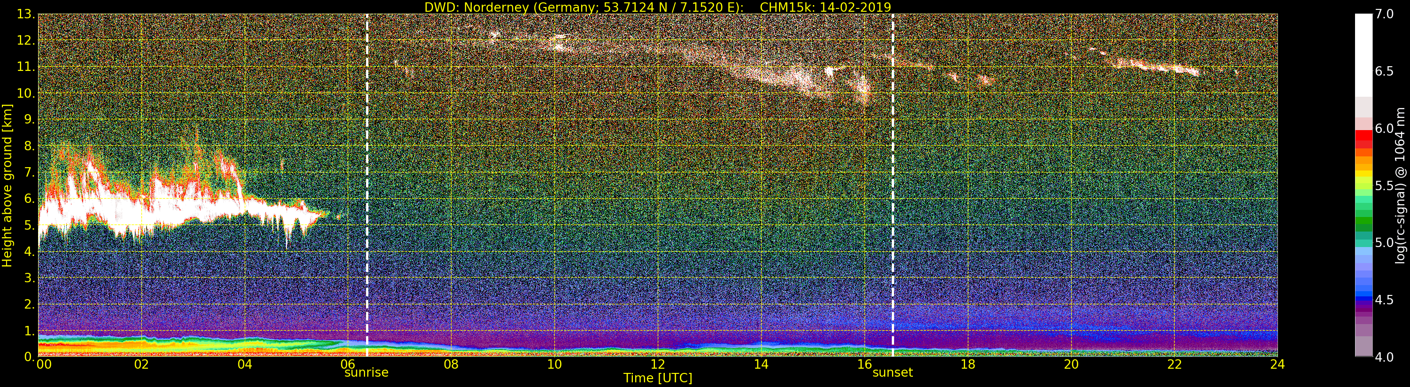Click the colorbar tick label '4.5'
The height and width of the screenshot is (387, 1410).
1384,300
